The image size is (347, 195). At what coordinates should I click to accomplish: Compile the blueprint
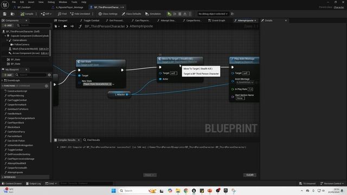27,14
